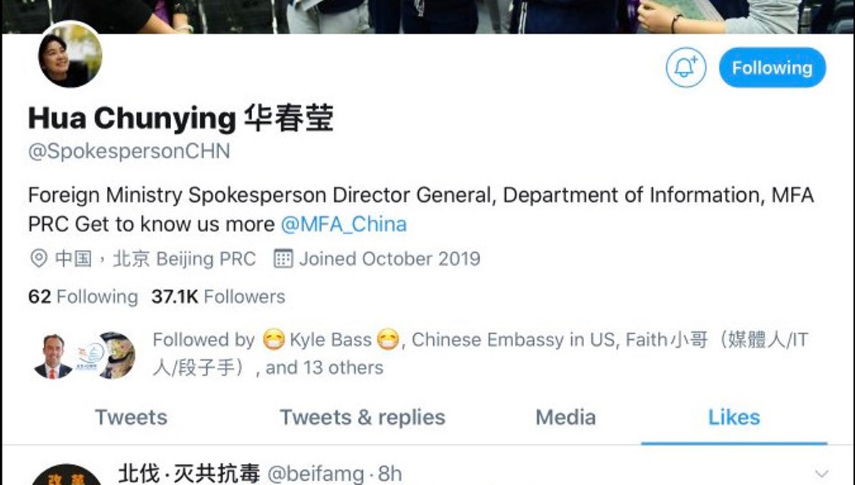Click the calendar icon beside Joined date
Image resolution: width=855 pixels, height=485 pixels.
283,259
